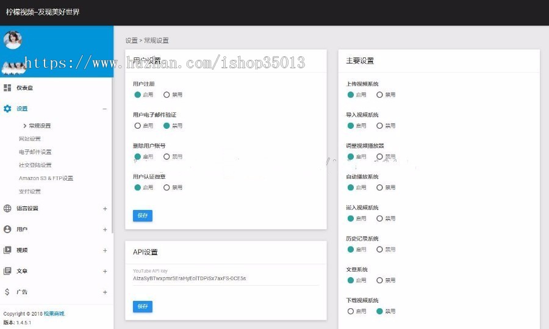Click the dollar sign advertising icon
Image resolution: width=549 pixels, height=329 pixels.
[x=7, y=292]
